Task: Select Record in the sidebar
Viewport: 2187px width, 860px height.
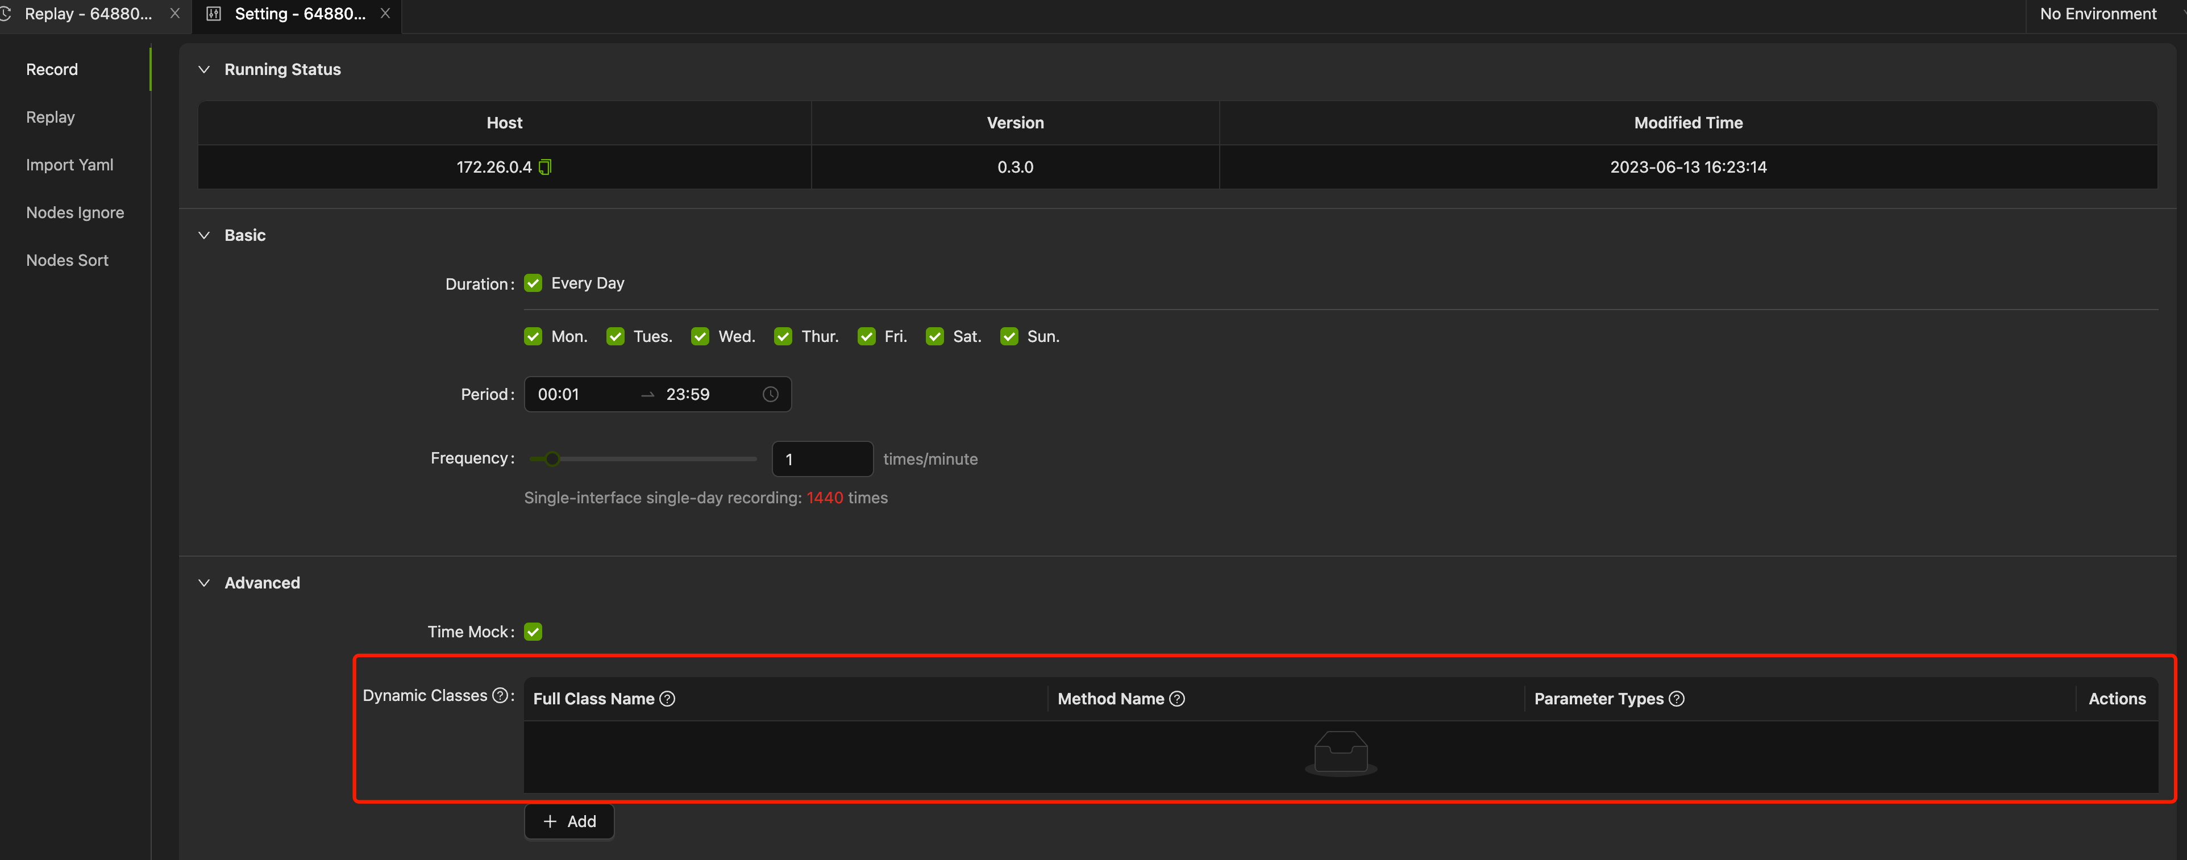Action: click(52, 69)
